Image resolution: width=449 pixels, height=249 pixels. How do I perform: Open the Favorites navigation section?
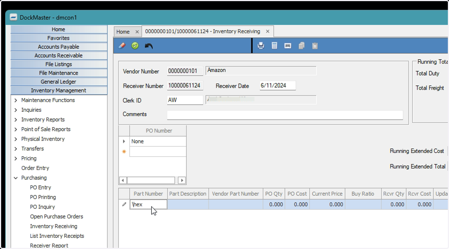pyautogui.click(x=59, y=38)
